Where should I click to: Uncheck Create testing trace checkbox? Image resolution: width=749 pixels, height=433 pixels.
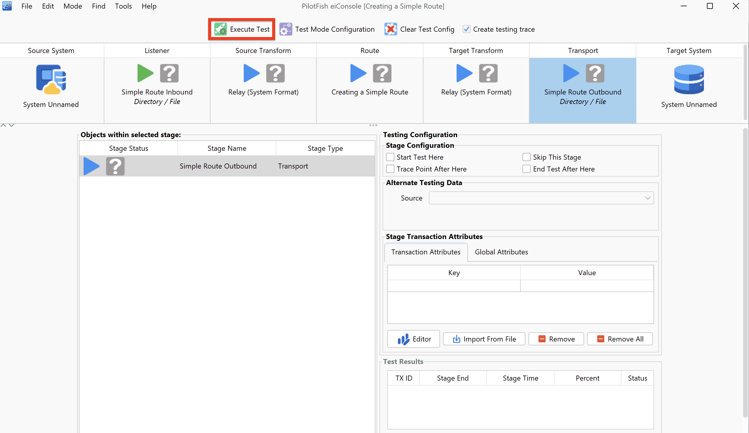tap(467, 29)
